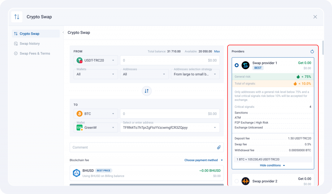The image size is (332, 194).
Task: Click the Swap provider 2 logo
Action: pyautogui.click(x=245, y=181)
